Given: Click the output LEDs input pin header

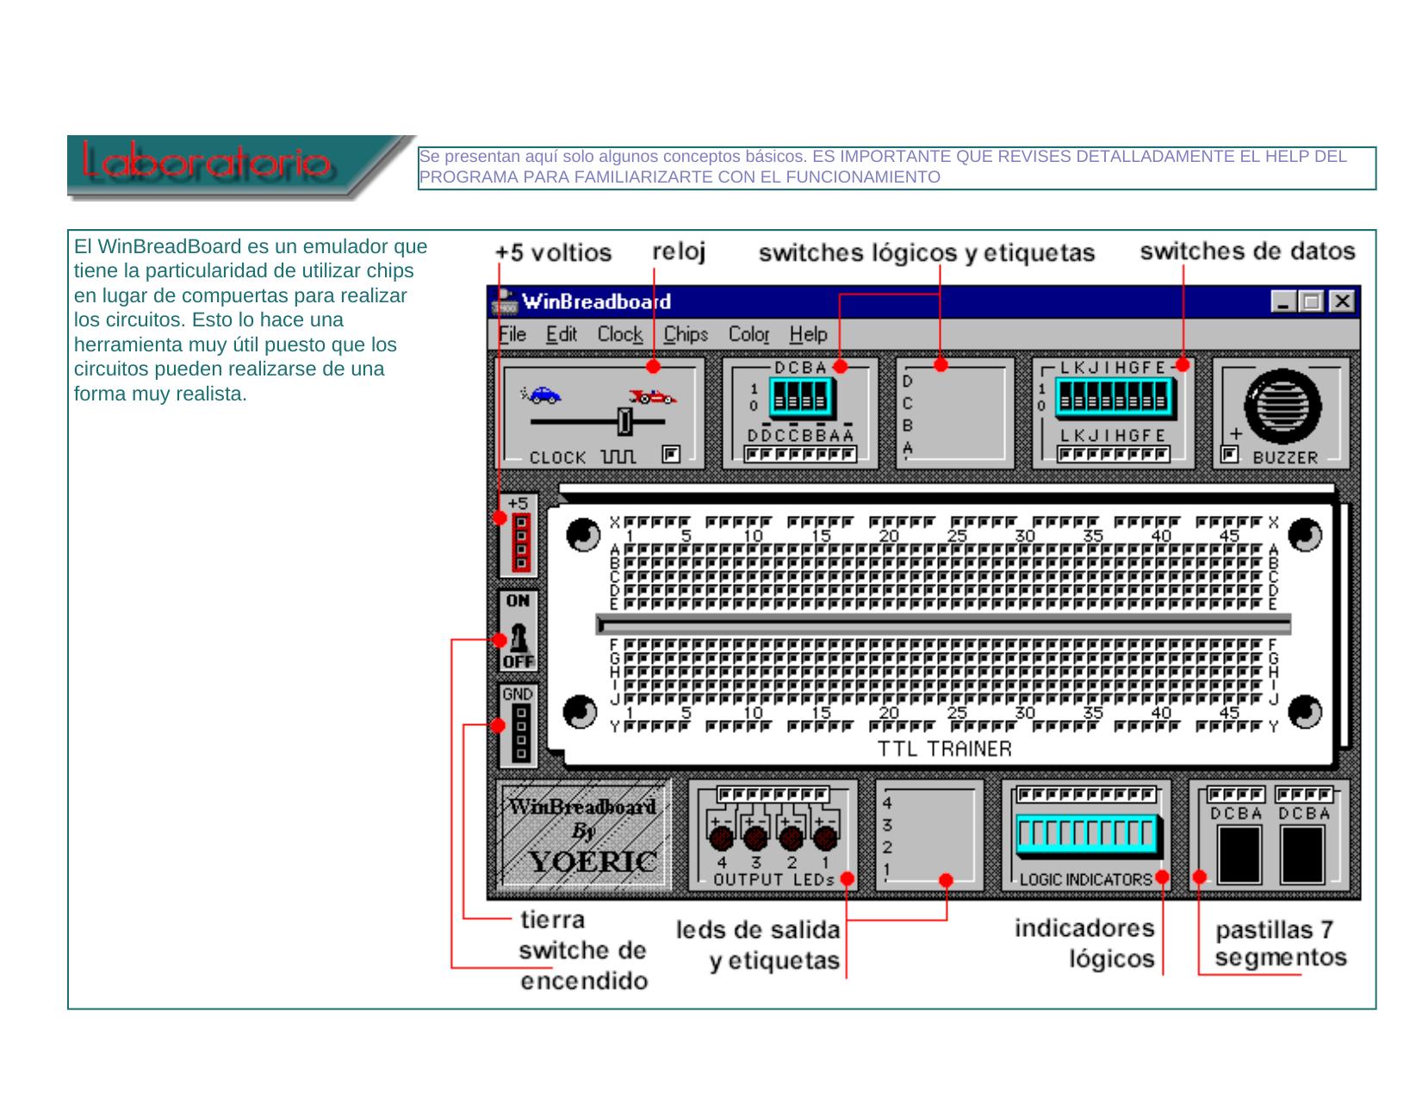Looking at the screenshot, I should pyautogui.click(x=773, y=794).
